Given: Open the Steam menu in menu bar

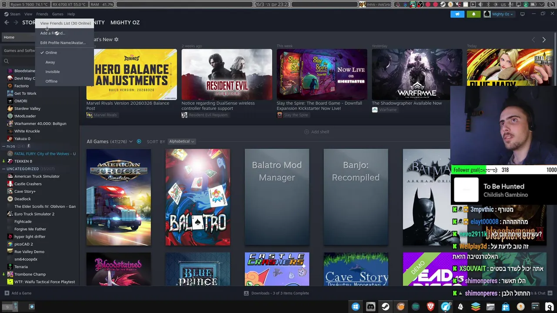Looking at the screenshot, I should (x=12, y=14).
